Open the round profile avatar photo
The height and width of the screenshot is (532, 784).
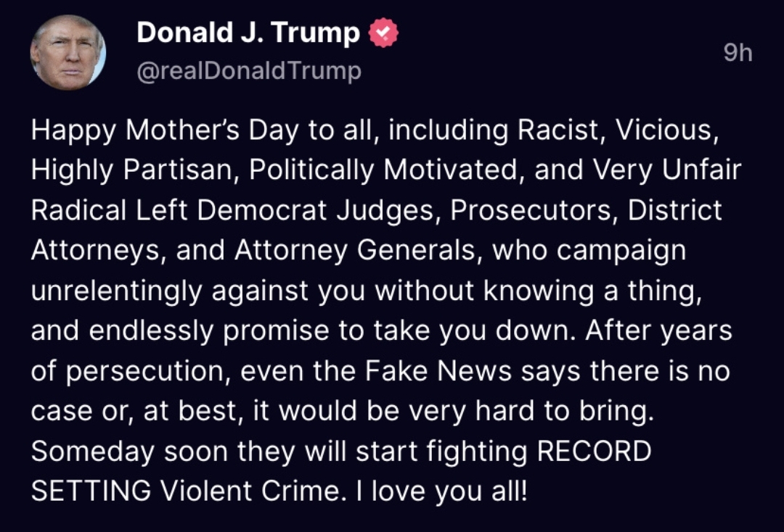coord(68,52)
